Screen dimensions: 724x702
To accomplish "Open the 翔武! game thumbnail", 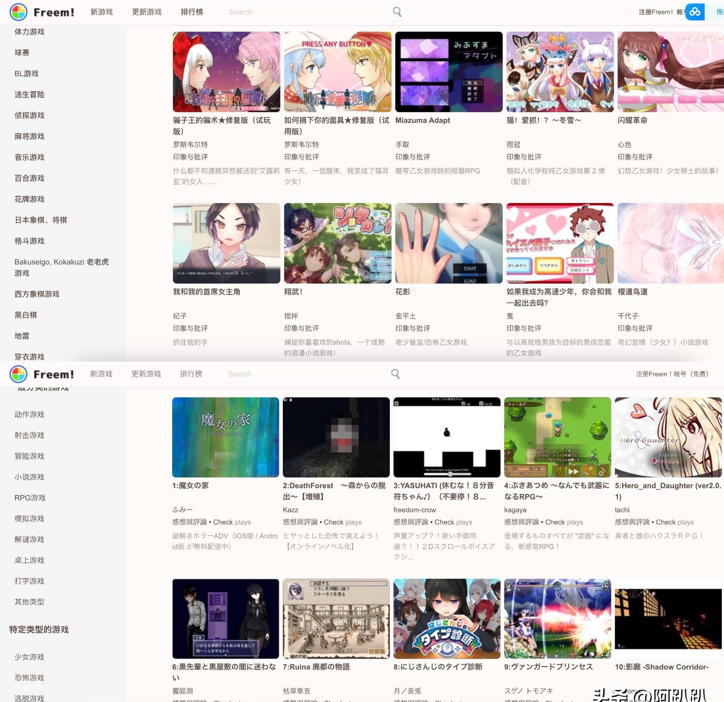I will click(338, 243).
